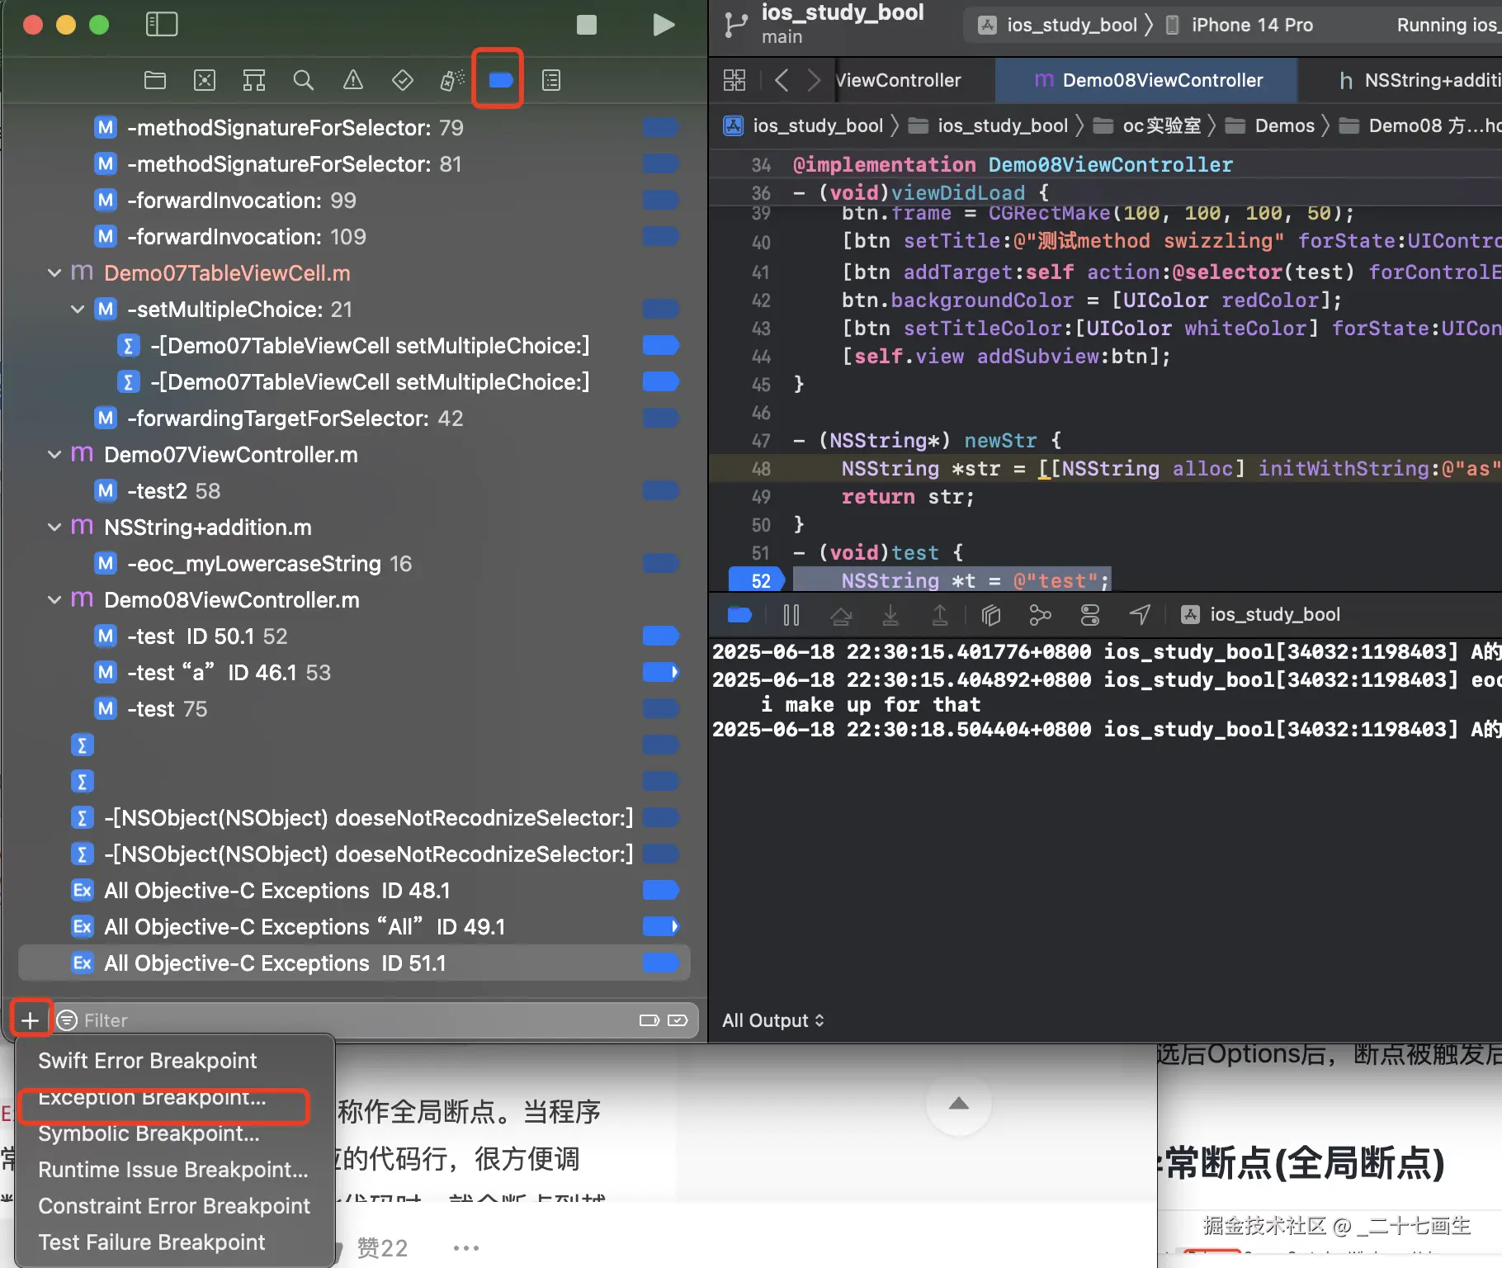
Task: Choose Test Failure Breakpoint from menu
Action: 152,1242
